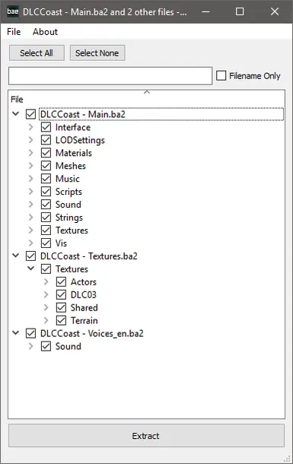Focus the filter text input field

tap(110, 76)
